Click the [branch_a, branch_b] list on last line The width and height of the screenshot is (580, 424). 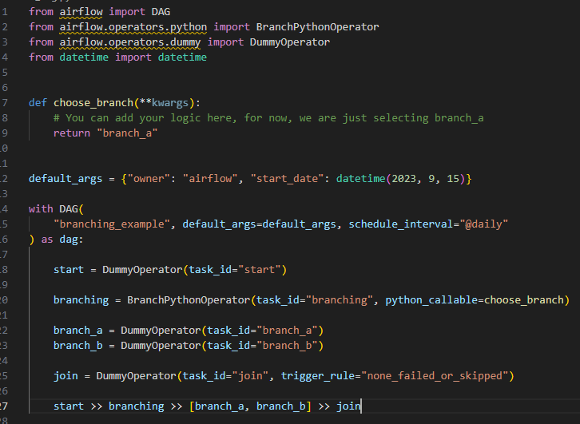[249, 406]
